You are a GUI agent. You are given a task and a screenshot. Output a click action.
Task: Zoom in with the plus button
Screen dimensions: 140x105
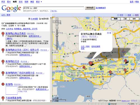(57, 28)
